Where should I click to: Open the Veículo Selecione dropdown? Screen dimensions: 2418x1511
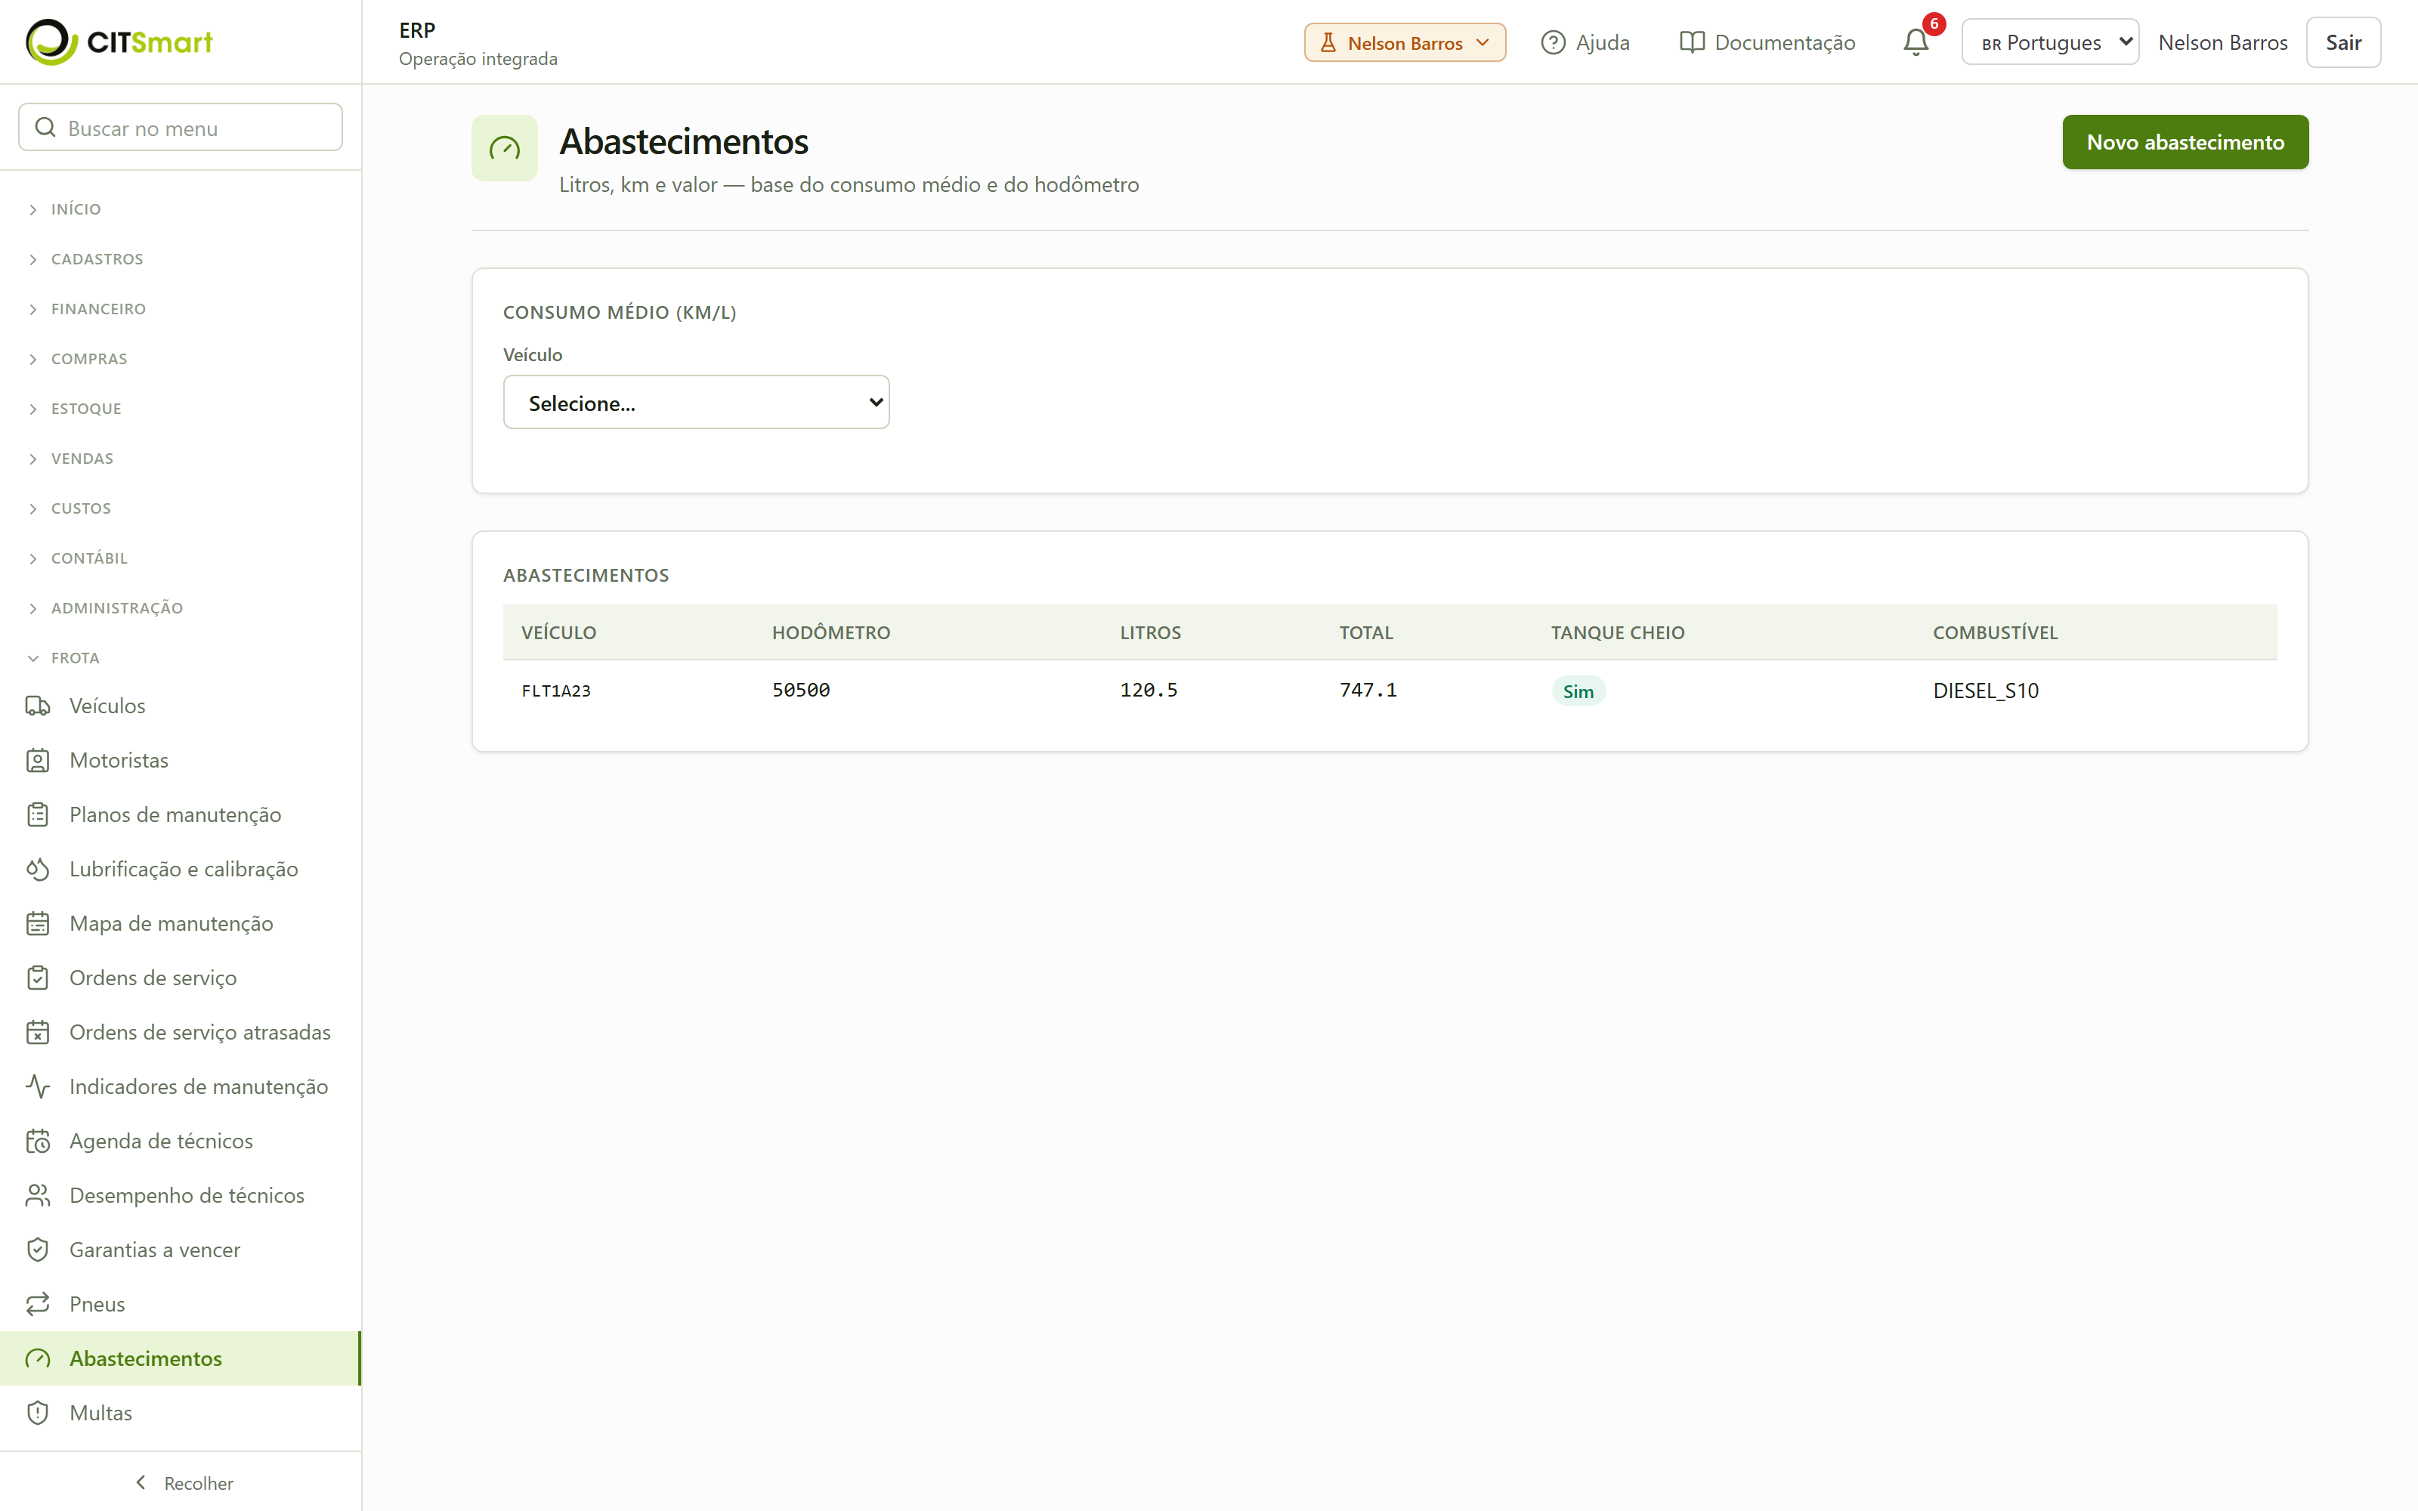click(695, 403)
